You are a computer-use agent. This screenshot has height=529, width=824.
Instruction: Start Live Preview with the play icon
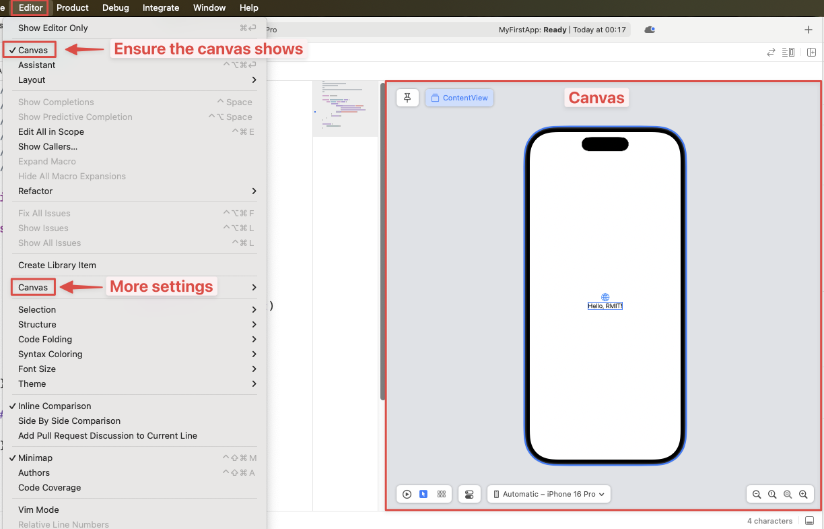tap(407, 494)
